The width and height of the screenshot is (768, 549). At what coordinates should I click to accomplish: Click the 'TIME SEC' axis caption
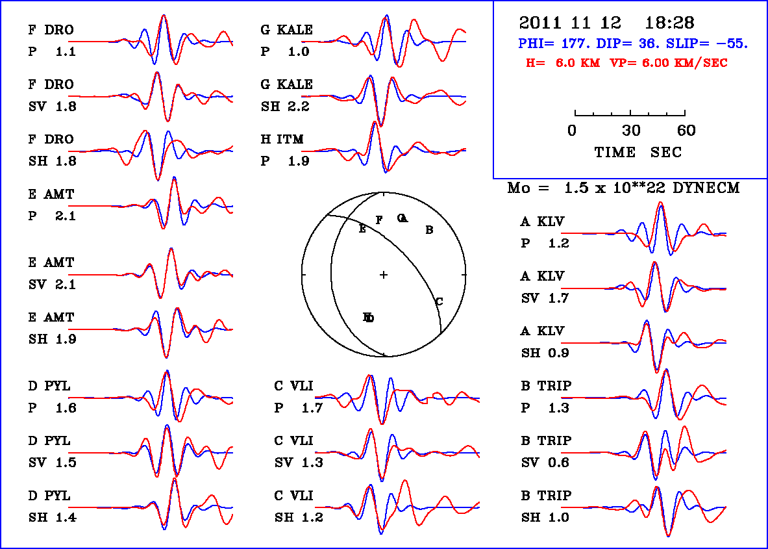point(638,153)
